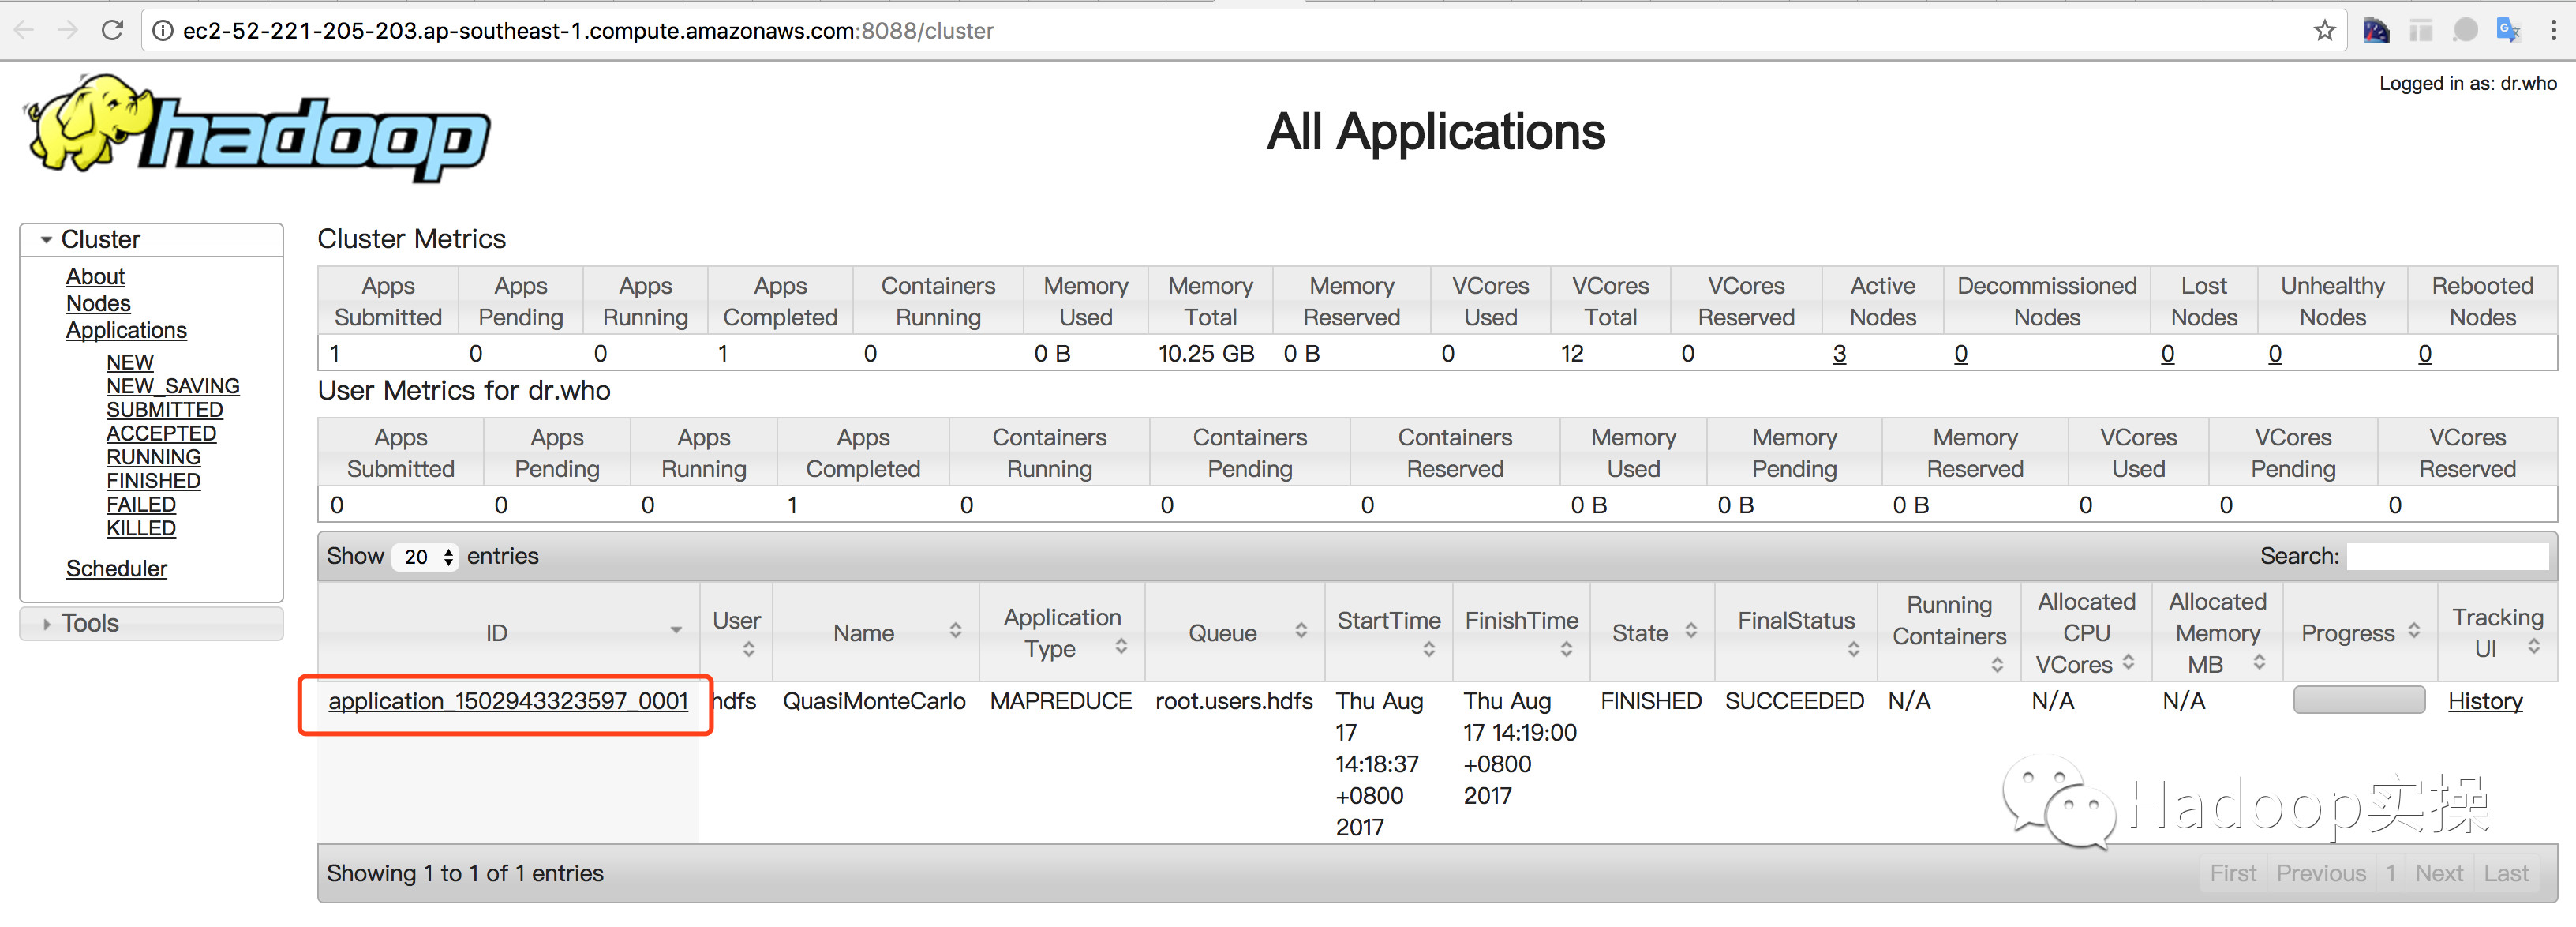Sort by FinalStatus column

[1853, 650]
